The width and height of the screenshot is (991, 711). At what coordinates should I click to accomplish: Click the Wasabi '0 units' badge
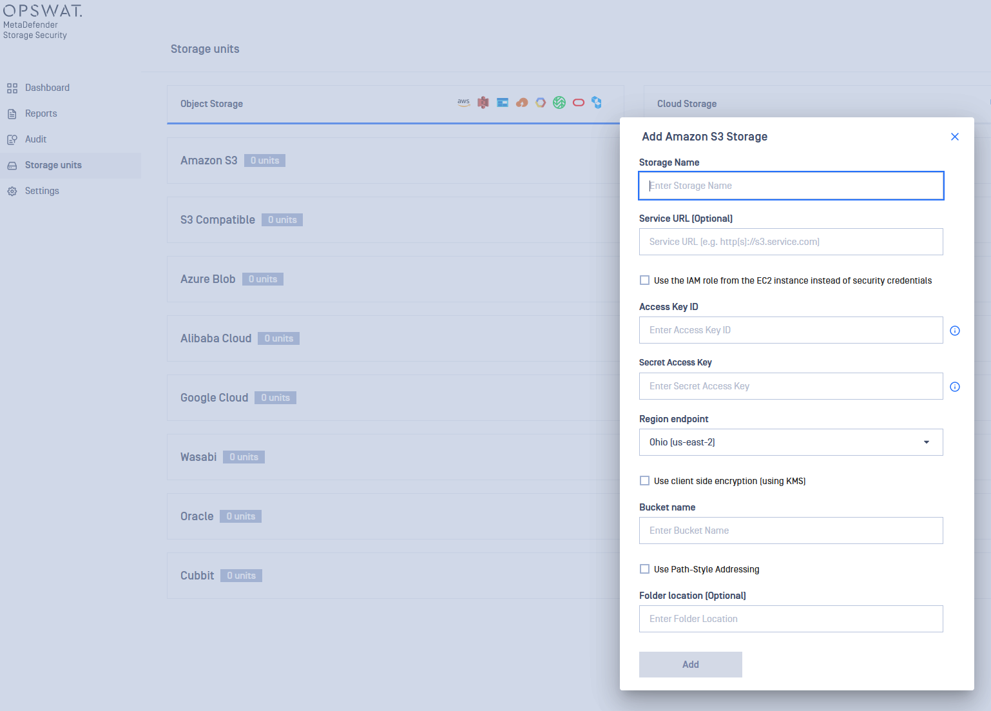coord(244,457)
